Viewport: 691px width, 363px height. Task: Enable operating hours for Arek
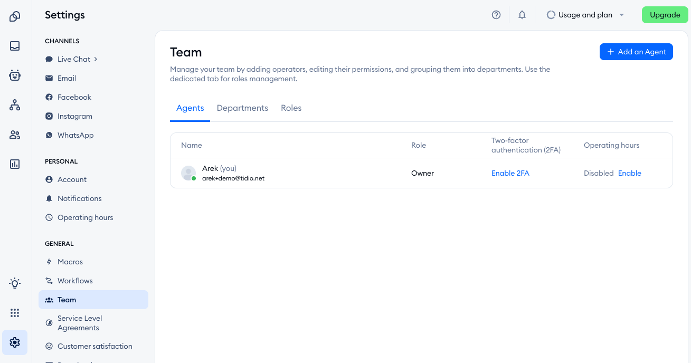tap(629, 173)
